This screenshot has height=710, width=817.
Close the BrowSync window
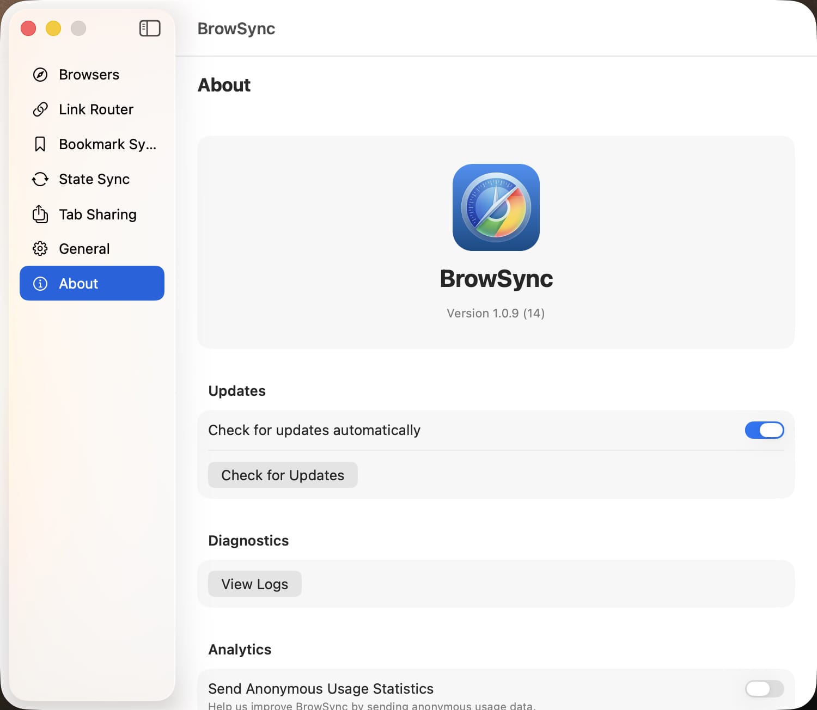pos(28,28)
